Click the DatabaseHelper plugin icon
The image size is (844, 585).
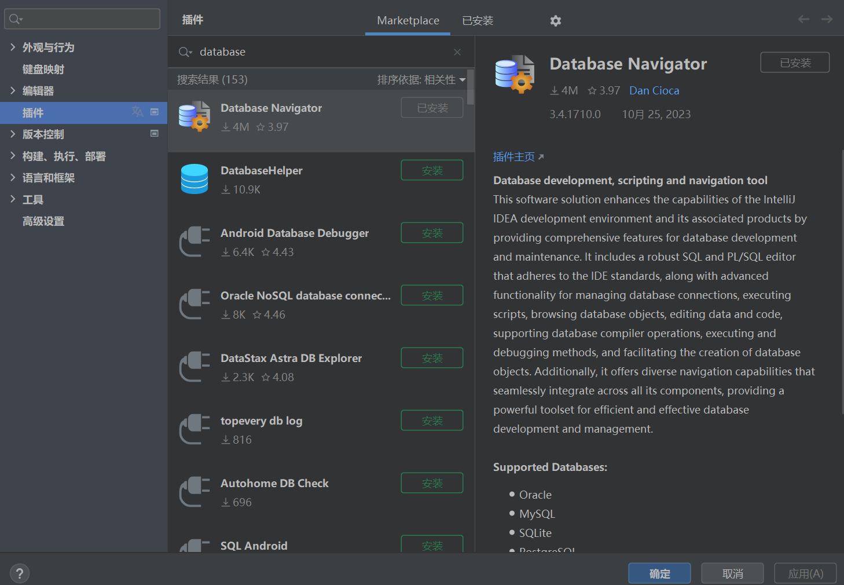[x=195, y=179]
